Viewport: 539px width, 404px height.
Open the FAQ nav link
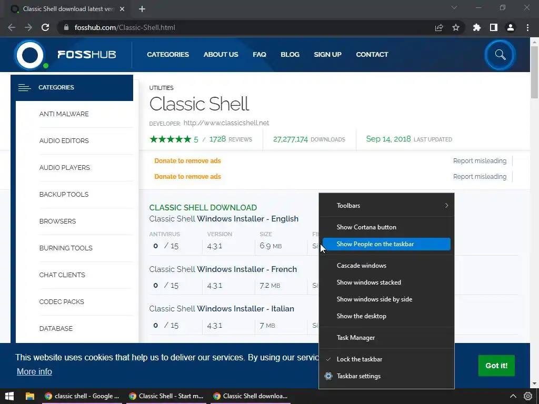(259, 54)
